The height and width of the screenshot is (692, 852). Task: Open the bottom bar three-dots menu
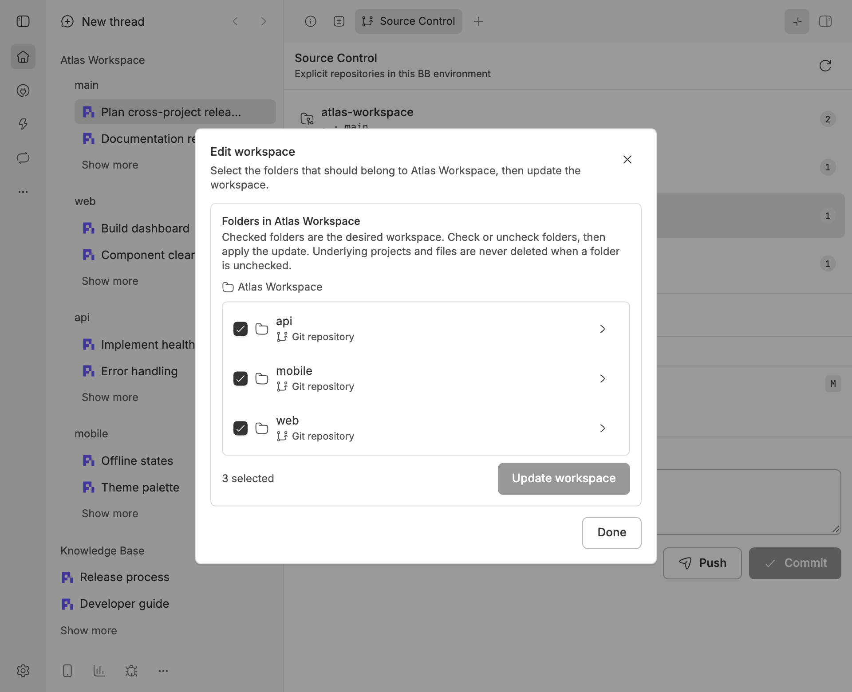point(163,671)
